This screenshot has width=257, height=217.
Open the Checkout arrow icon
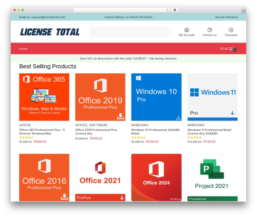coord(231,30)
